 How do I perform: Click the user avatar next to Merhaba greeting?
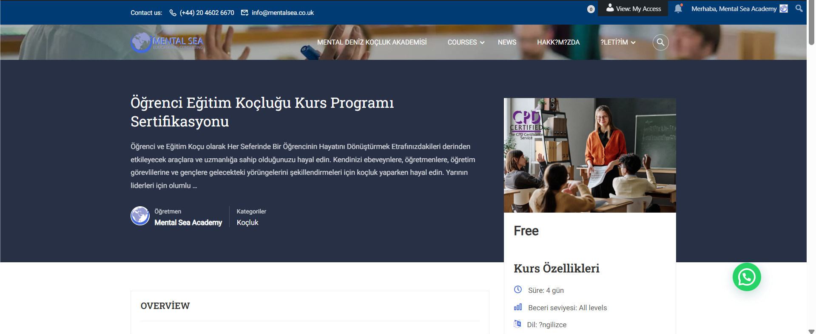784,8
